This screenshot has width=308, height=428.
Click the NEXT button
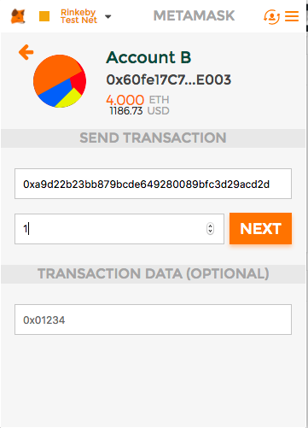pyautogui.click(x=260, y=228)
